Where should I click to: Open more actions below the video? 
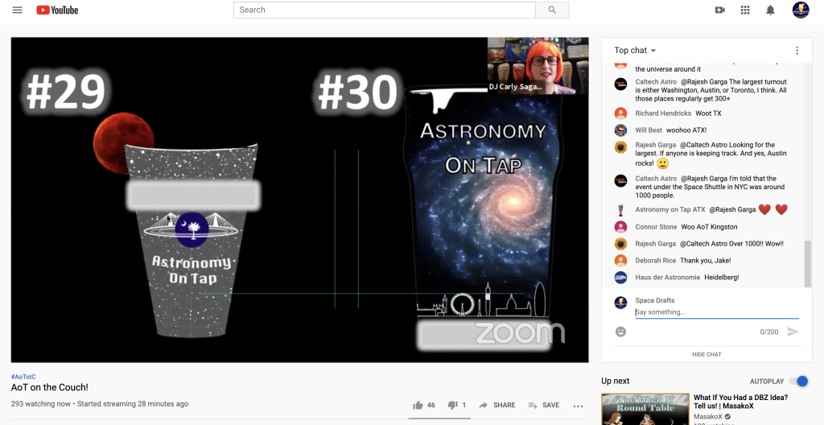coord(578,406)
